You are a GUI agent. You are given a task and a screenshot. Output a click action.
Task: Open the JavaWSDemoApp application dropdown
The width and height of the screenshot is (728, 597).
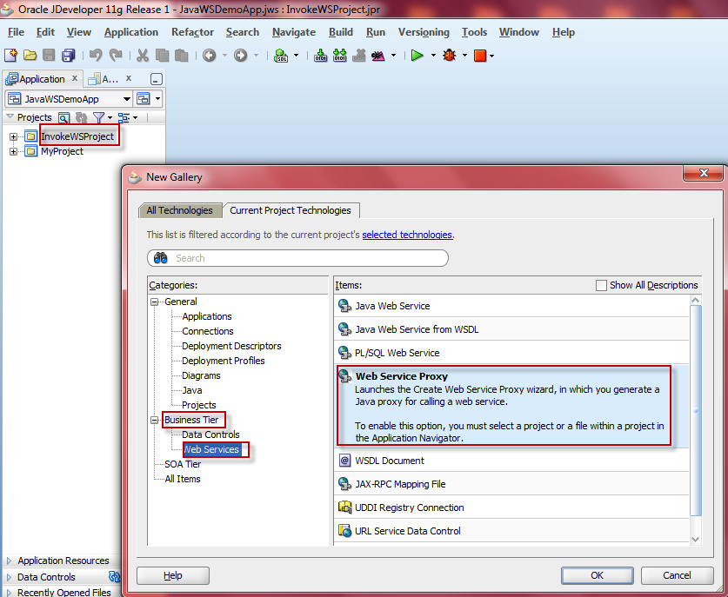126,99
